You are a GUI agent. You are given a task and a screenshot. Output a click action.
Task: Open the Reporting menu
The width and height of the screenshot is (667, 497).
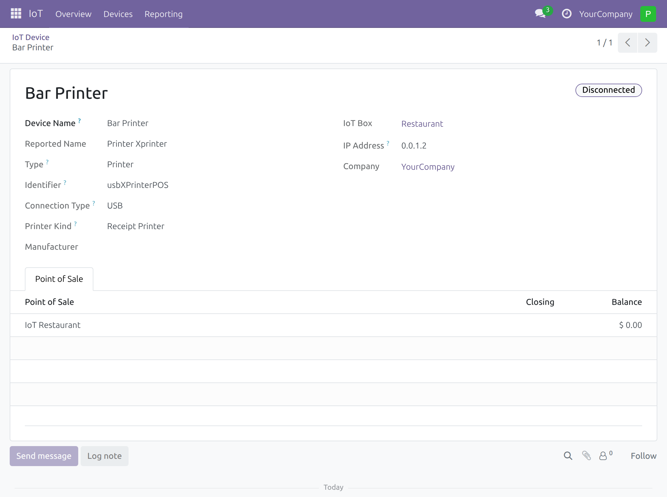click(163, 14)
